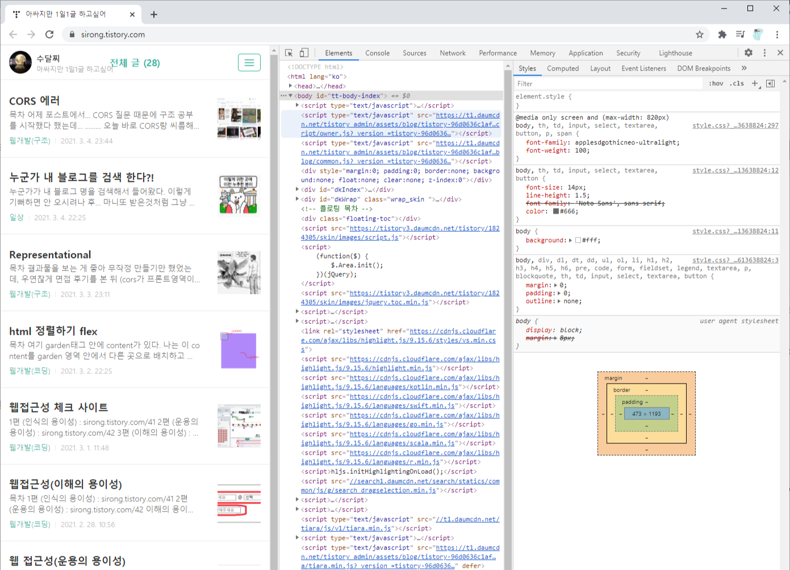Click the 전체 글 (28) heading link
790x570 pixels.
(135, 63)
